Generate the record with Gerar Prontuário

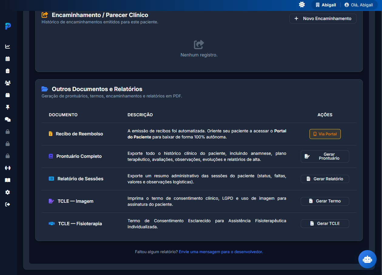(x=325, y=156)
